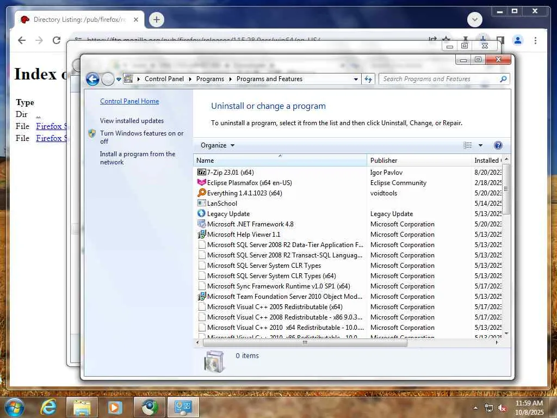This screenshot has height=418, width=557.
Task: Select Programs breadcrumb
Action: [x=210, y=79]
